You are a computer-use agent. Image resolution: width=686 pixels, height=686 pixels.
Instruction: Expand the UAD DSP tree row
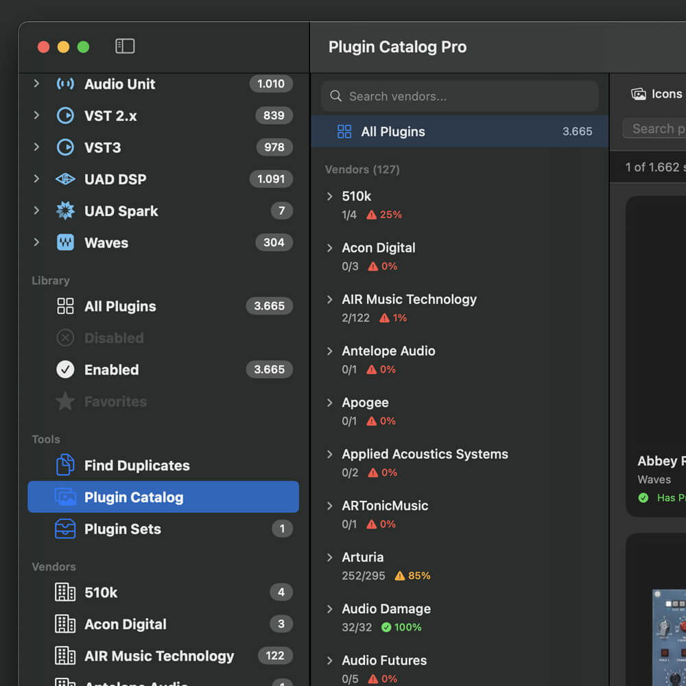37,178
